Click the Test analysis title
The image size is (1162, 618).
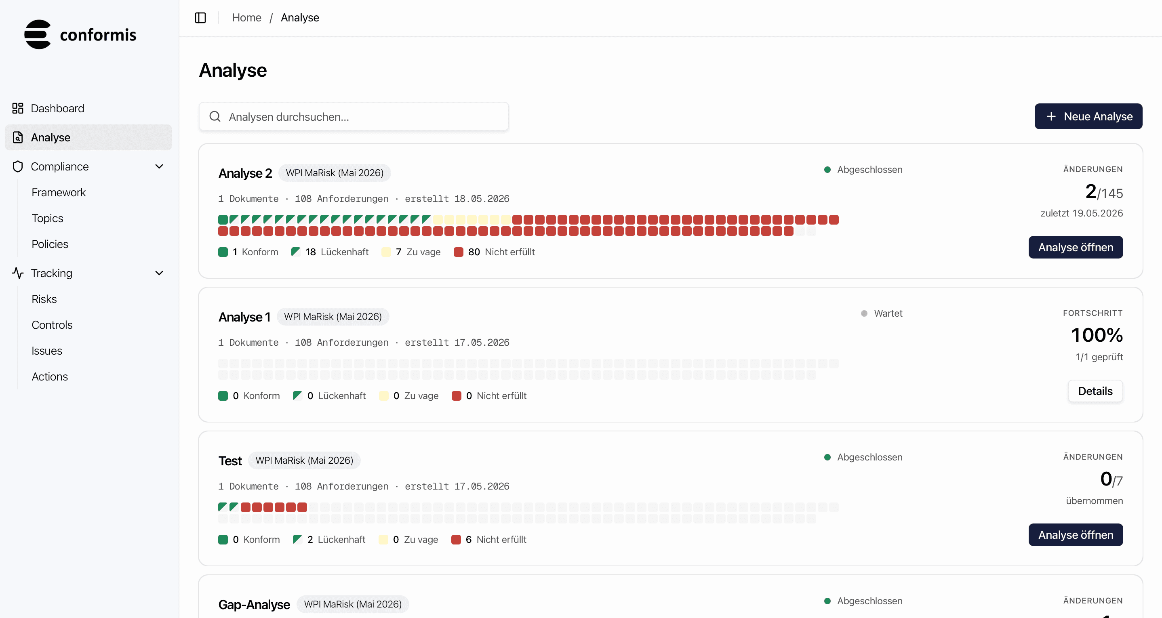coord(230,460)
